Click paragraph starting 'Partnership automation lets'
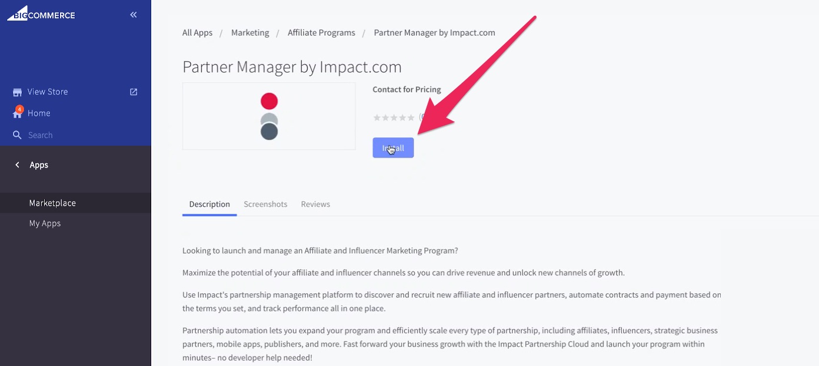The width and height of the screenshot is (819, 366). [x=450, y=344]
